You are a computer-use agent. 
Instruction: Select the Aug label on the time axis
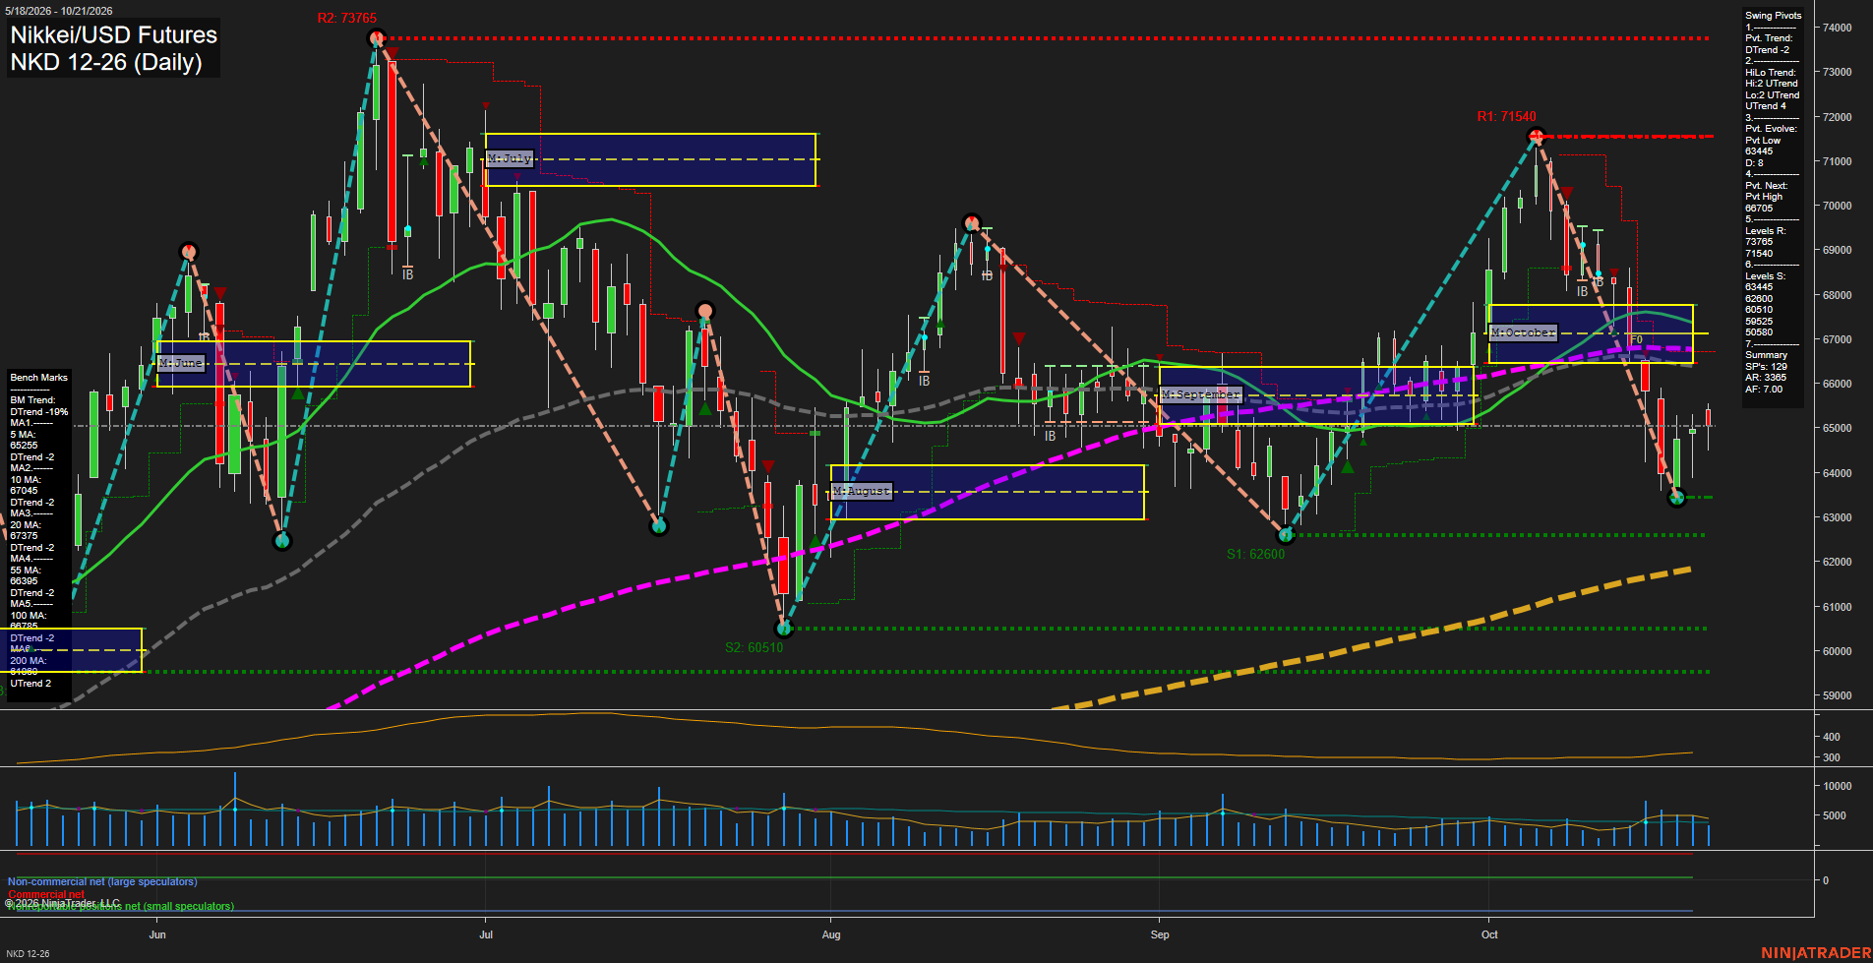[x=831, y=934]
